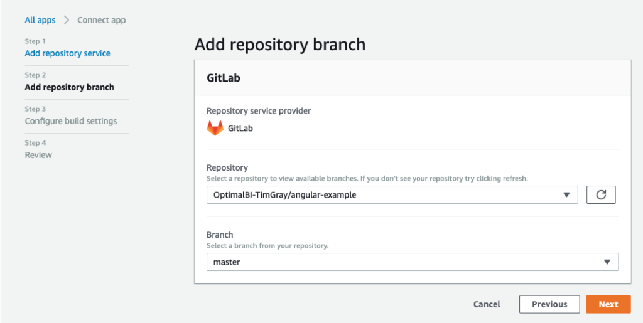Click the GitLab fox logo icon
Viewport: 643px width, 323px height.
pyautogui.click(x=215, y=128)
